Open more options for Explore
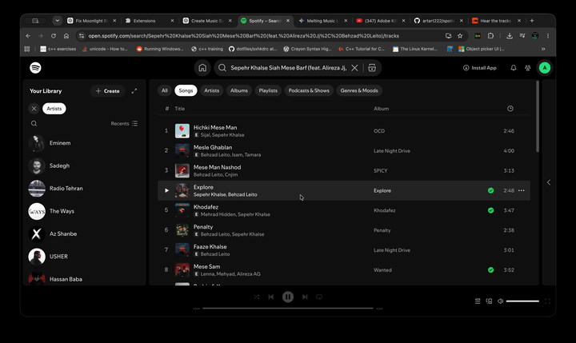576x343 pixels. click(x=522, y=190)
